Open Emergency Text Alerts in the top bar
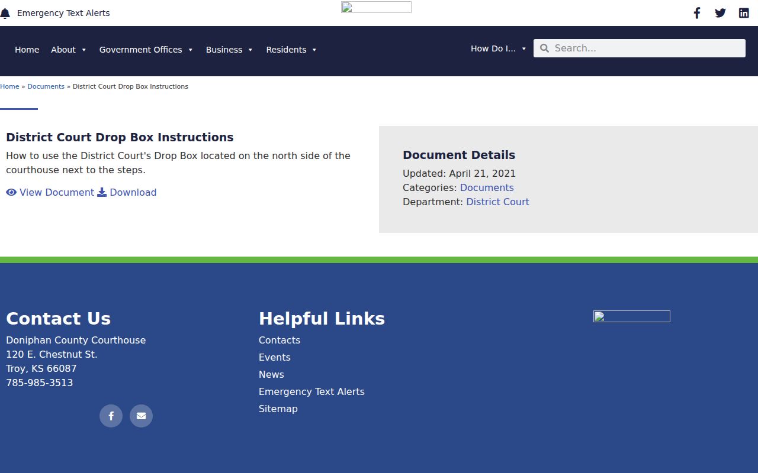The width and height of the screenshot is (758, 473). click(63, 13)
